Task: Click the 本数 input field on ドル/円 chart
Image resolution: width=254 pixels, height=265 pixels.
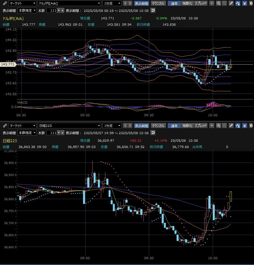Action: (52, 11)
